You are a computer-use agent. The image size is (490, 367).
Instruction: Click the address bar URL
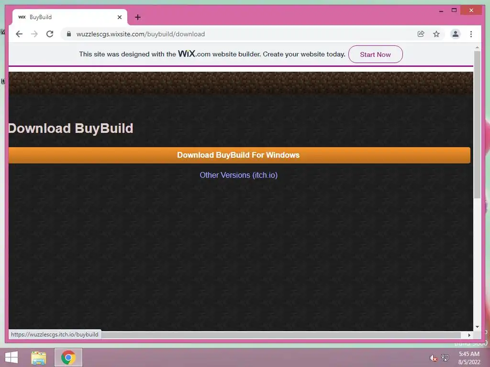(x=140, y=34)
